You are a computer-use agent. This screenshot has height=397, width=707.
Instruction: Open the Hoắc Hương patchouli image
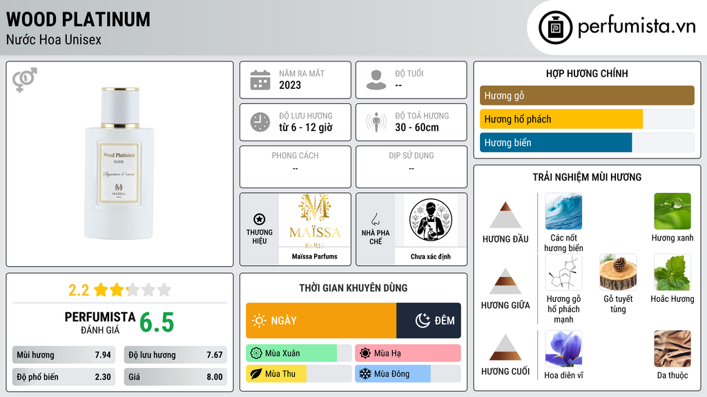(x=672, y=272)
